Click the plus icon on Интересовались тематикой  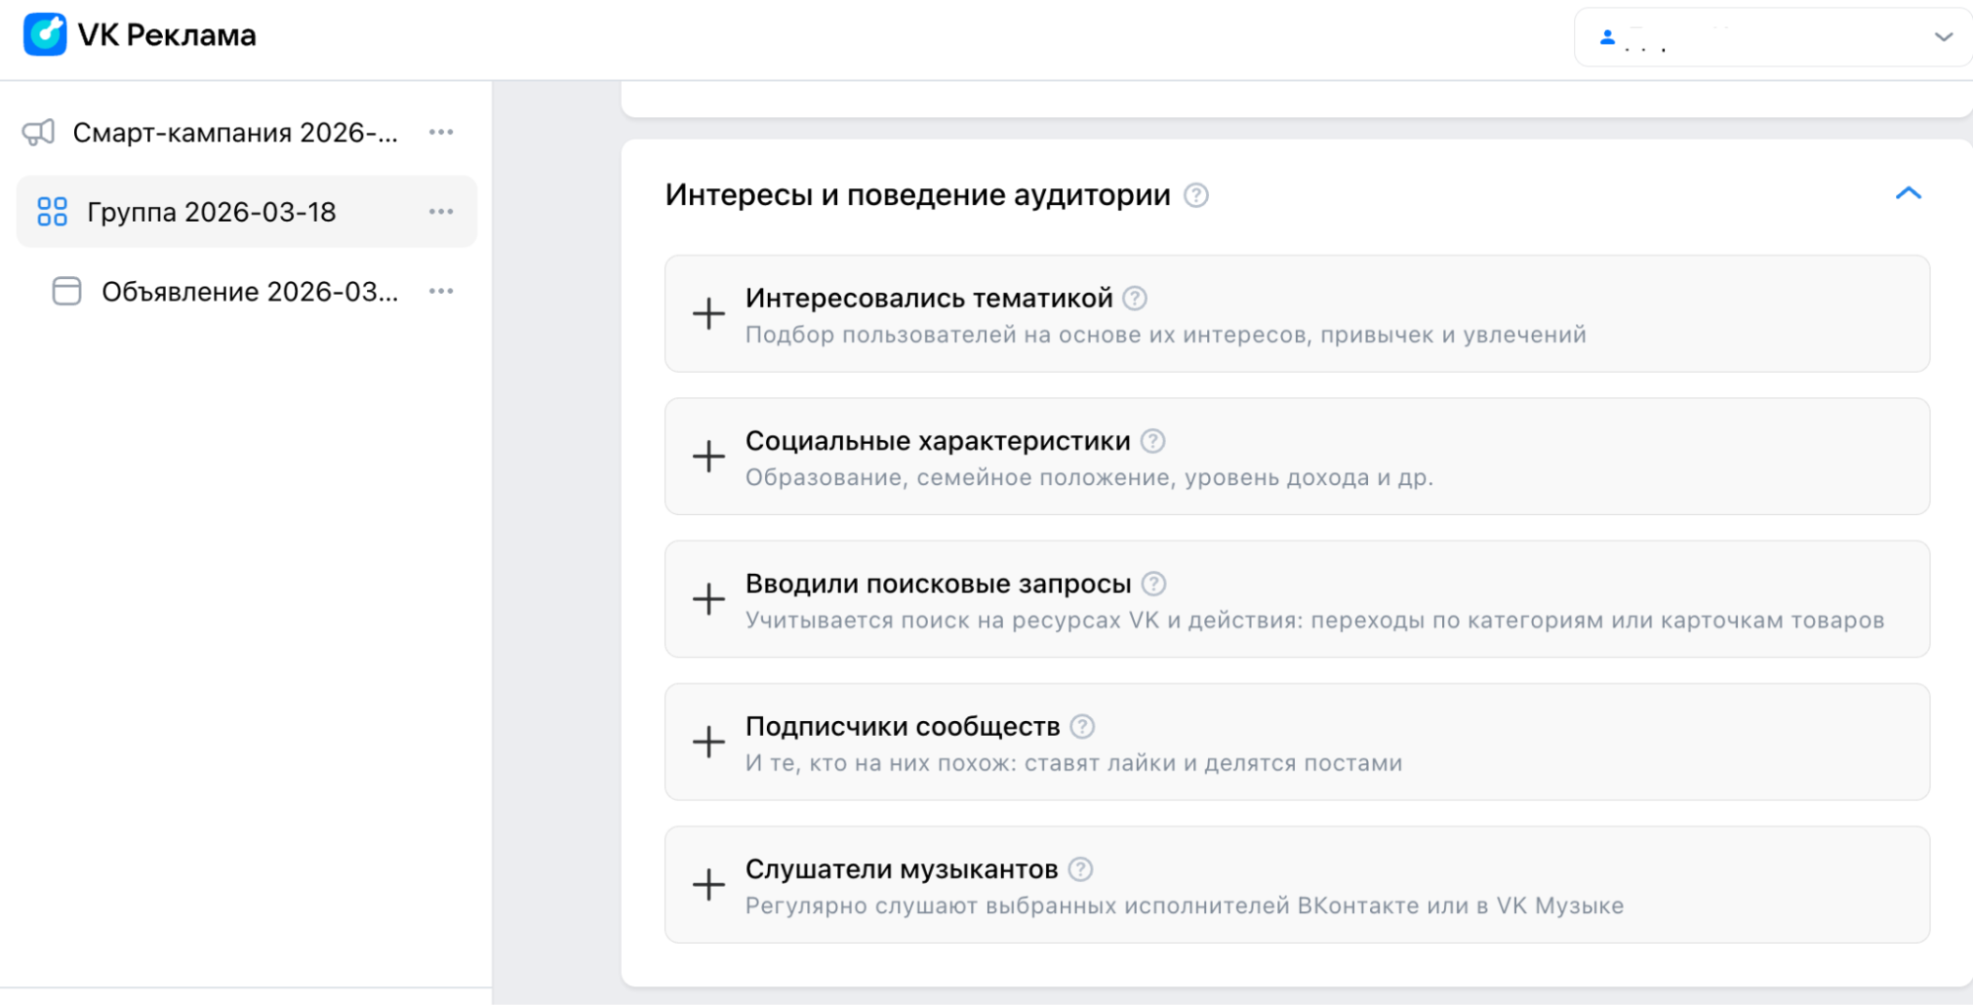pyautogui.click(x=707, y=314)
